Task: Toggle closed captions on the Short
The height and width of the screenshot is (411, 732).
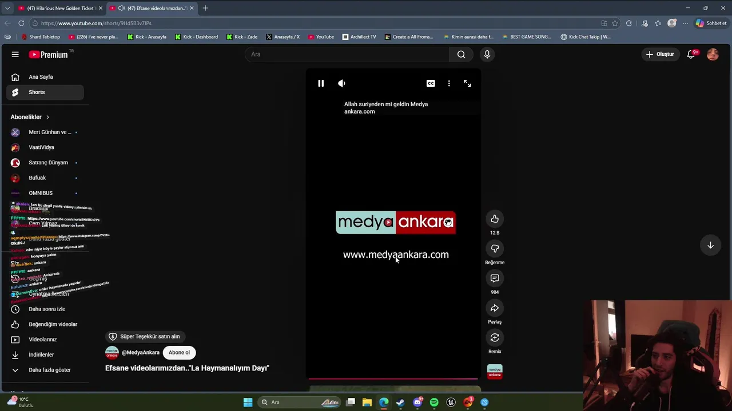Action: pos(431,83)
